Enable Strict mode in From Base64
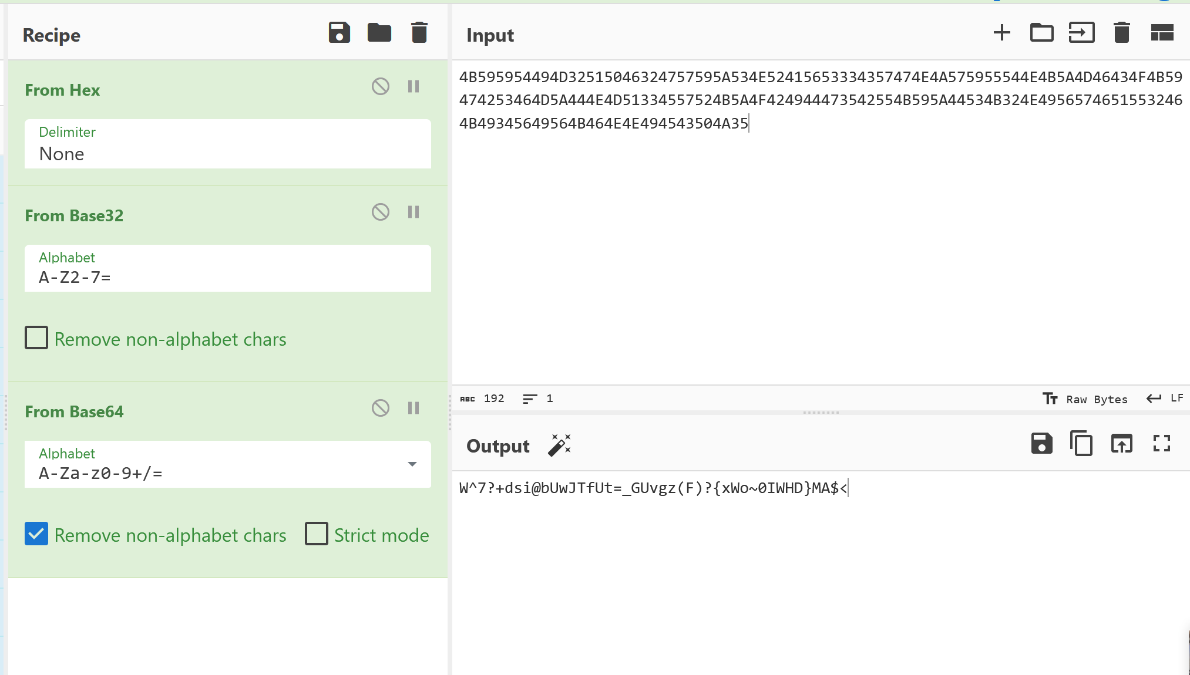Screen dimensions: 1190x675 coord(317,534)
